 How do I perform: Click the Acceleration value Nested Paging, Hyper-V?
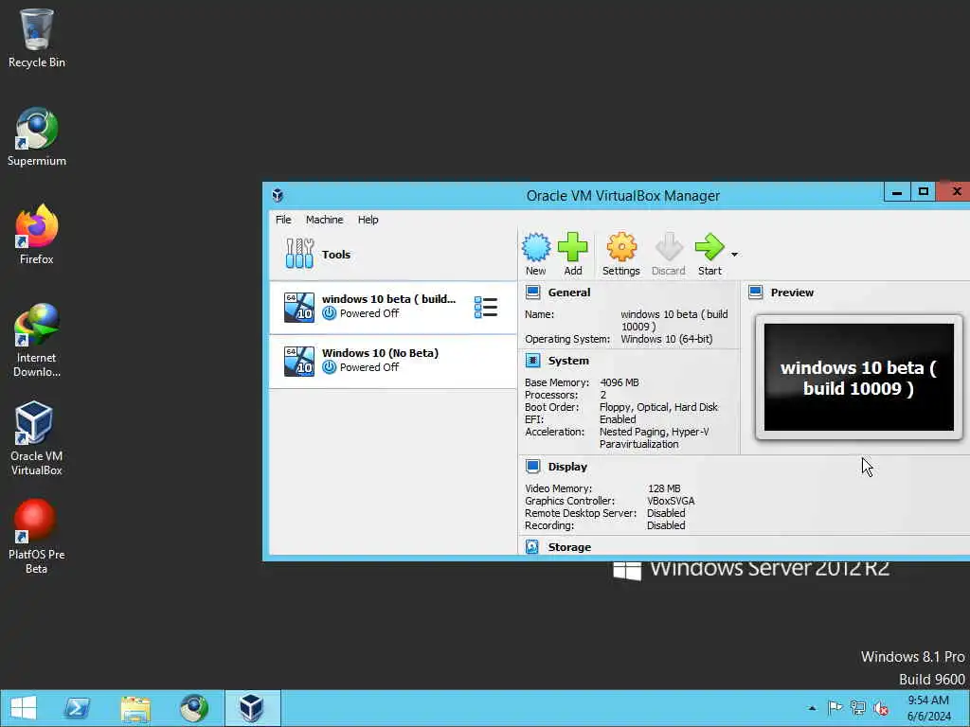tap(654, 432)
